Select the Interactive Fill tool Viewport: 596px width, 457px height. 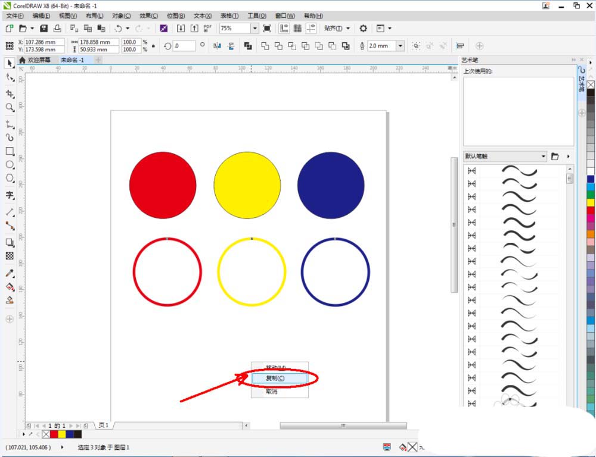click(10, 287)
